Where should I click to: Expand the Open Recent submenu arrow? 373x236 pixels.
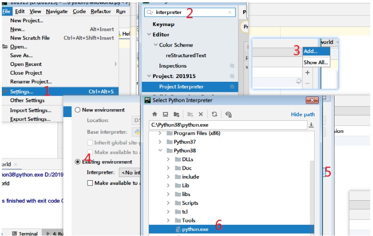pyautogui.click(x=116, y=64)
